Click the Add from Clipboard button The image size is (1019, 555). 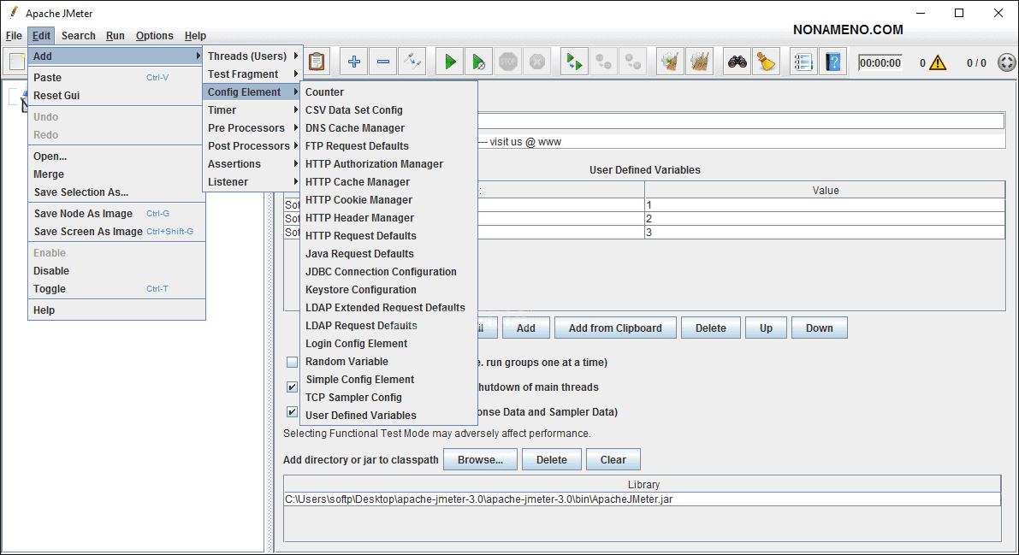point(615,328)
